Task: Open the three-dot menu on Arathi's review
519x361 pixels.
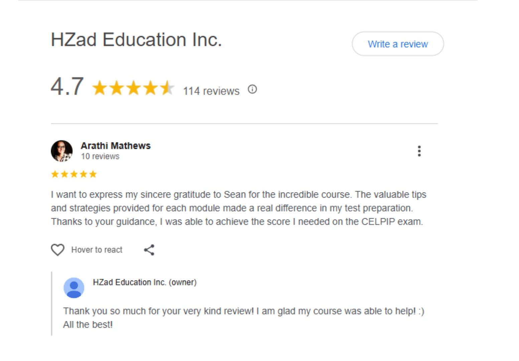Action: (419, 151)
